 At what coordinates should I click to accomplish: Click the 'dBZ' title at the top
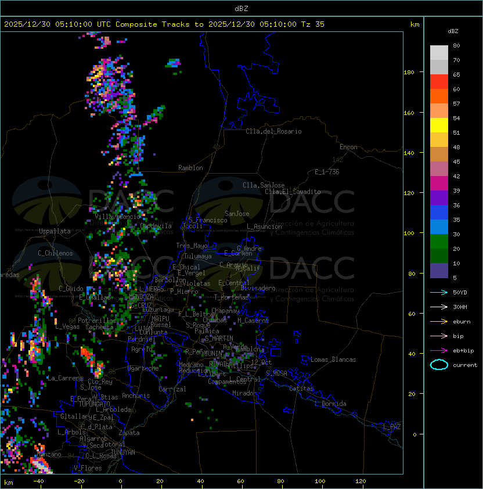(x=241, y=8)
